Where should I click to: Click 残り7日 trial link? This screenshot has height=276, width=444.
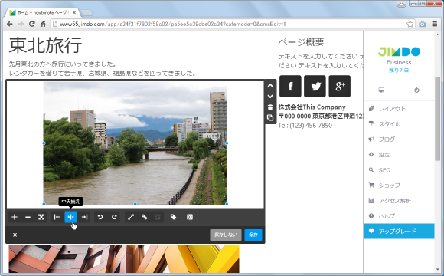pyautogui.click(x=399, y=71)
